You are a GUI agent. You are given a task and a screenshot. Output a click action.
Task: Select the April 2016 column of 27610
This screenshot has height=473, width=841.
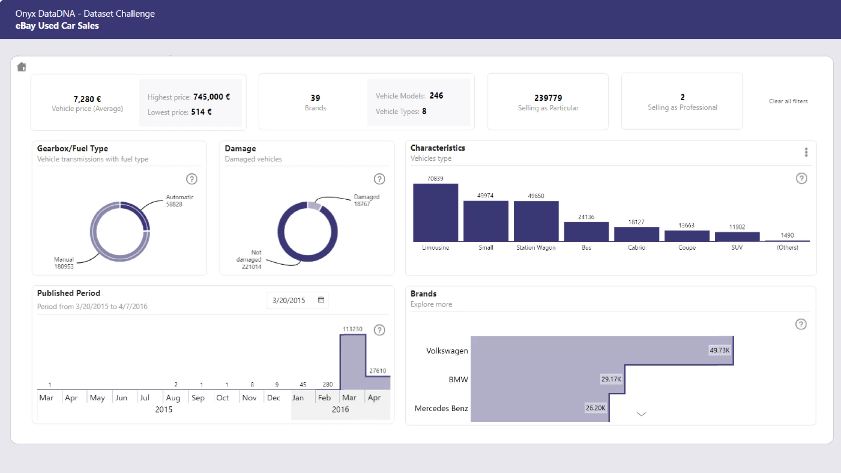378,383
